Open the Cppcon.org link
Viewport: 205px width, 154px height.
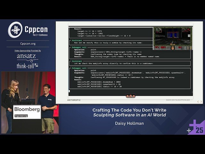(28, 44)
